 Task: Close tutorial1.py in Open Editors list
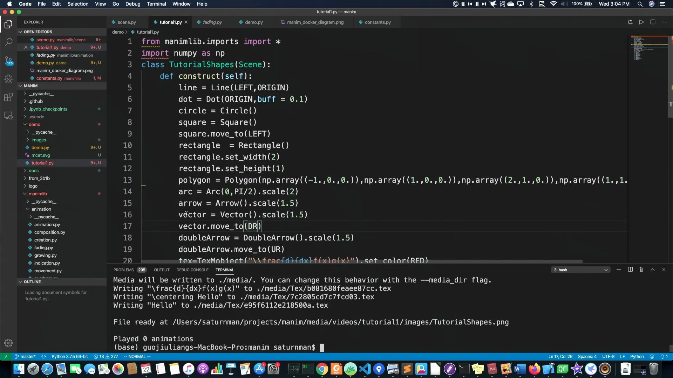pyautogui.click(x=26, y=47)
